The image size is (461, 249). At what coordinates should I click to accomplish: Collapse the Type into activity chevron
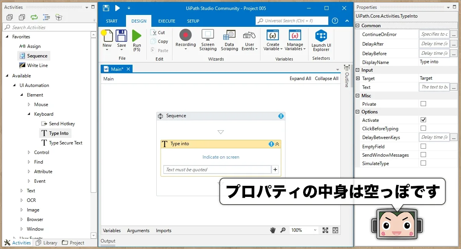[277, 144]
